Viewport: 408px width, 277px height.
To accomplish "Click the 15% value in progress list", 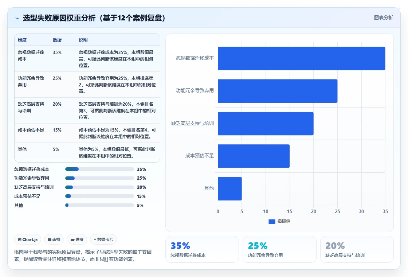I will click(x=141, y=196).
